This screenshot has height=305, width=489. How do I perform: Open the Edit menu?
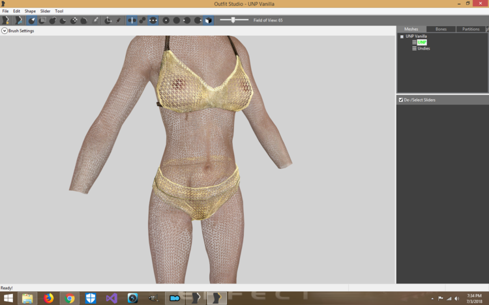coord(16,11)
